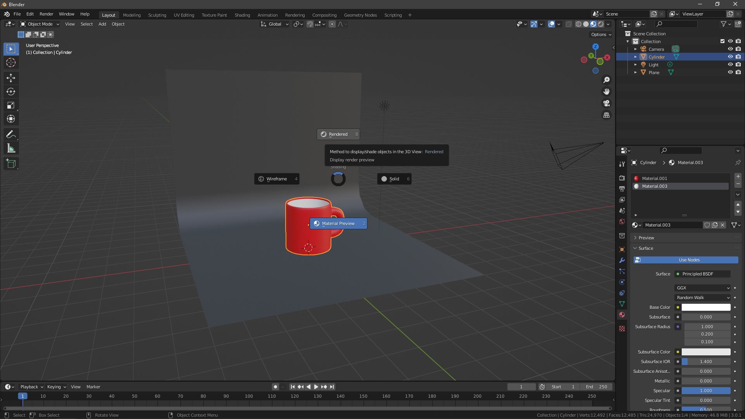The height and width of the screenshot is (419, 745).
Task: Choose Rendered in shading pie menu
Action: pyautogui.click(x=338, y=134)
